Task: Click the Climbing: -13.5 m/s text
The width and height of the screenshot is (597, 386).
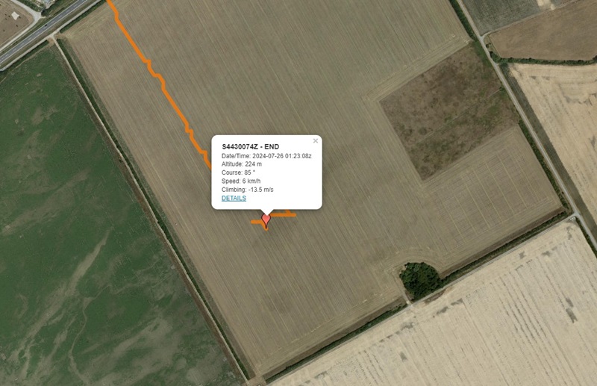Action: pyautogui.click(x=248, y=190)
